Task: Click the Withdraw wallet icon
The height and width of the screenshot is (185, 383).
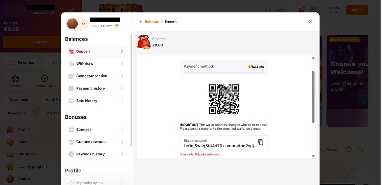Action: [71, 63]
